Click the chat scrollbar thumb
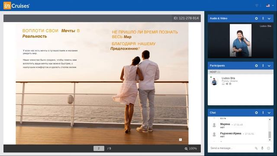The height and width of the screenshot is (156, 277). pyautogui.click(x=270, y=135)
